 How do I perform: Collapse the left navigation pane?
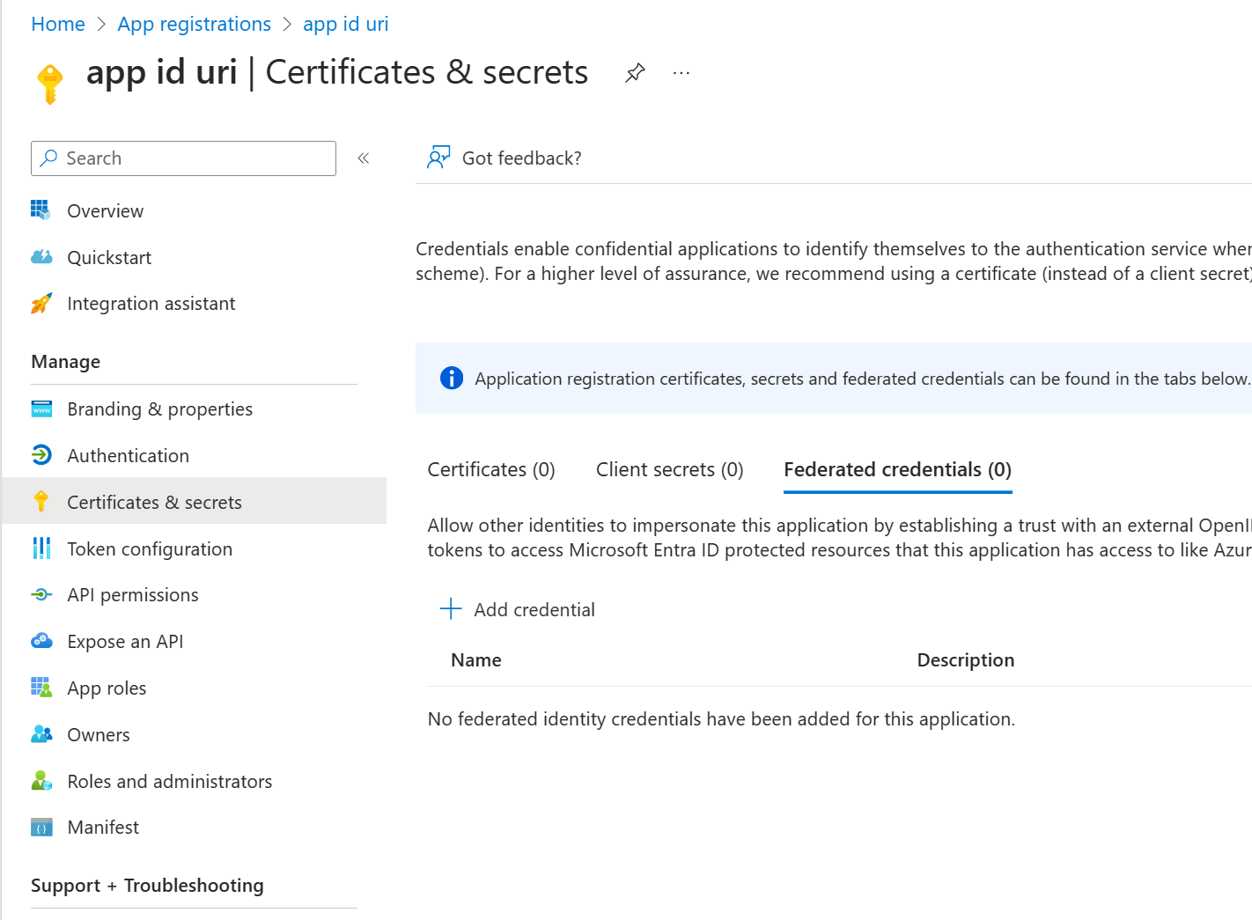coord(363,158)
